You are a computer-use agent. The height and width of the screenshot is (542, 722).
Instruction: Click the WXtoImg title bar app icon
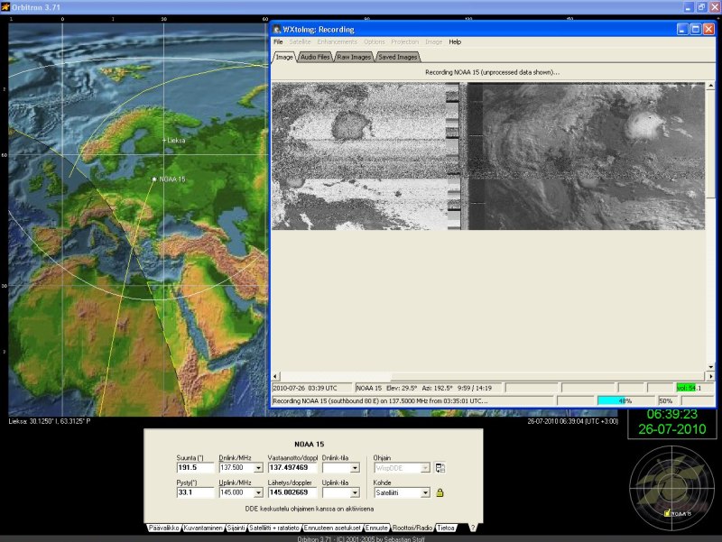tap(277, 29)
